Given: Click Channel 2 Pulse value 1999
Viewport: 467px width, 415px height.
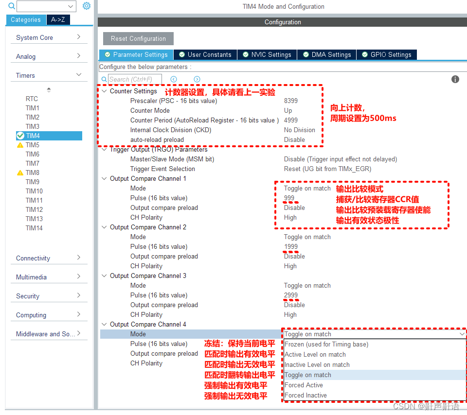Looking at the screenshot, I should click(x=291, y=247).
